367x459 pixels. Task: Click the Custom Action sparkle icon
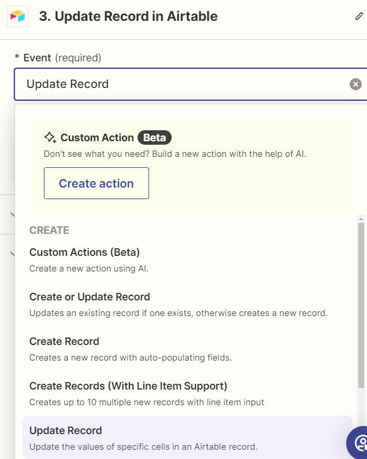[x=50, y=137]
